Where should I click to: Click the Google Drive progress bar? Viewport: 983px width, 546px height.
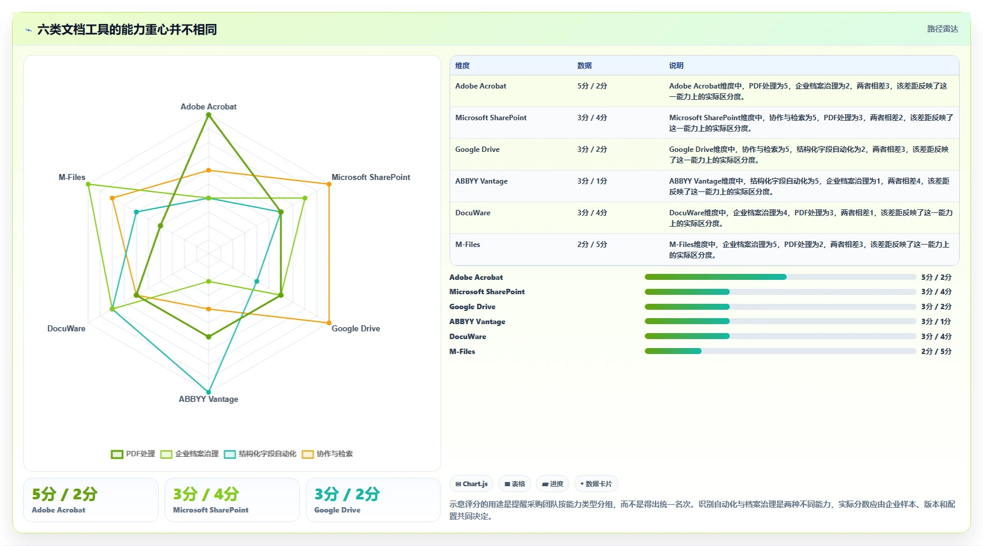coord(780,307)
